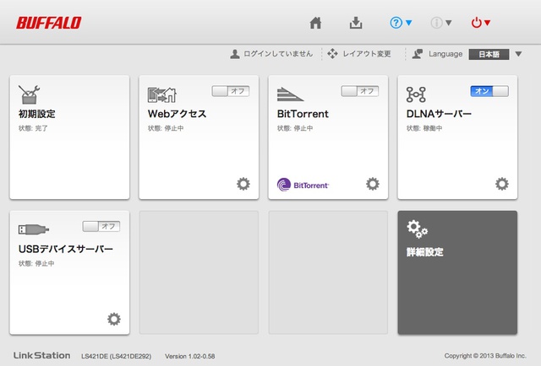This screenshot has width=541, height=366.
Task: Enable the Webアクセス toggle switch
Action: (230, 90)
